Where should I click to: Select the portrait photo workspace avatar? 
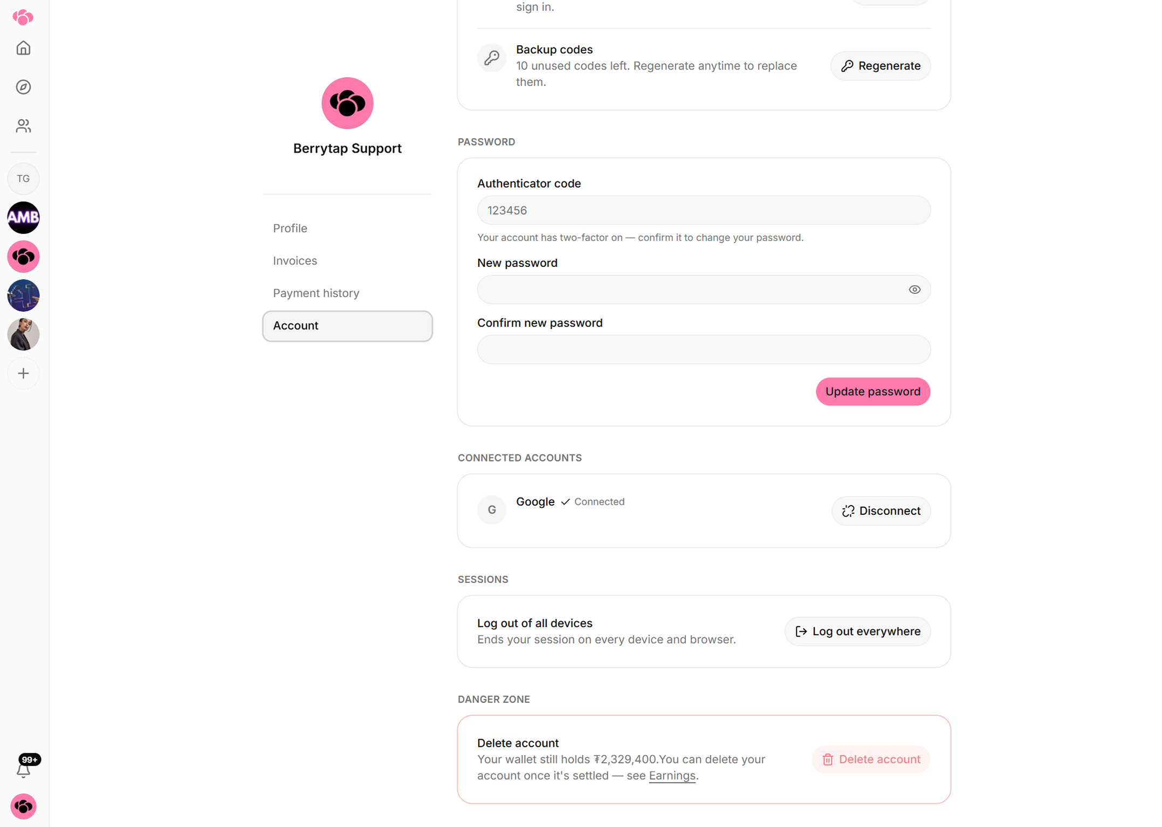tap(23, 334)
